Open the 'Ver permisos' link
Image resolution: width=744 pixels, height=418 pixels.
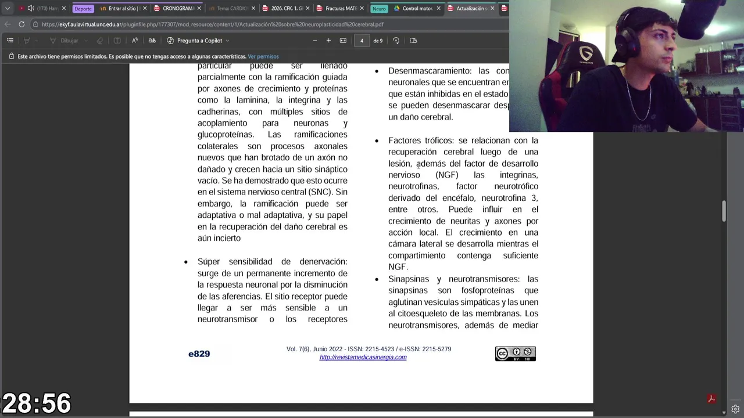pyautogui.click(x=263, y=56)
